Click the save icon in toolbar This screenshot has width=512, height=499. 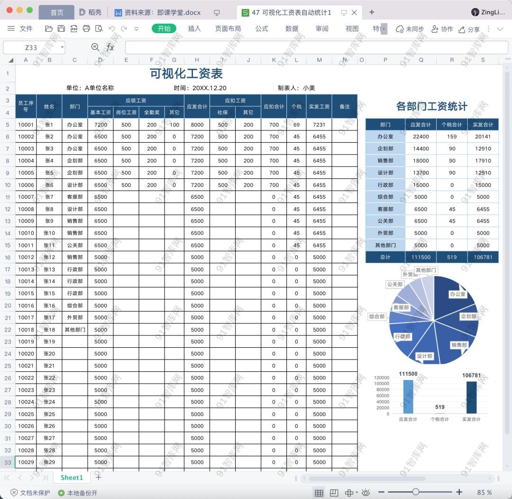point(62,29)
